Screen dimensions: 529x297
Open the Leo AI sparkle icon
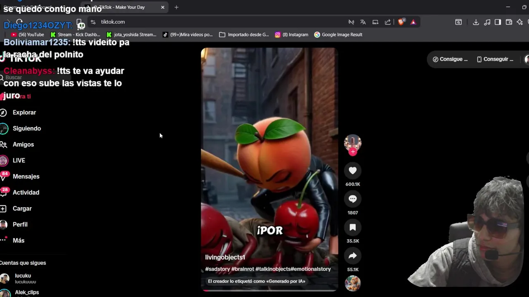point(520,22)
